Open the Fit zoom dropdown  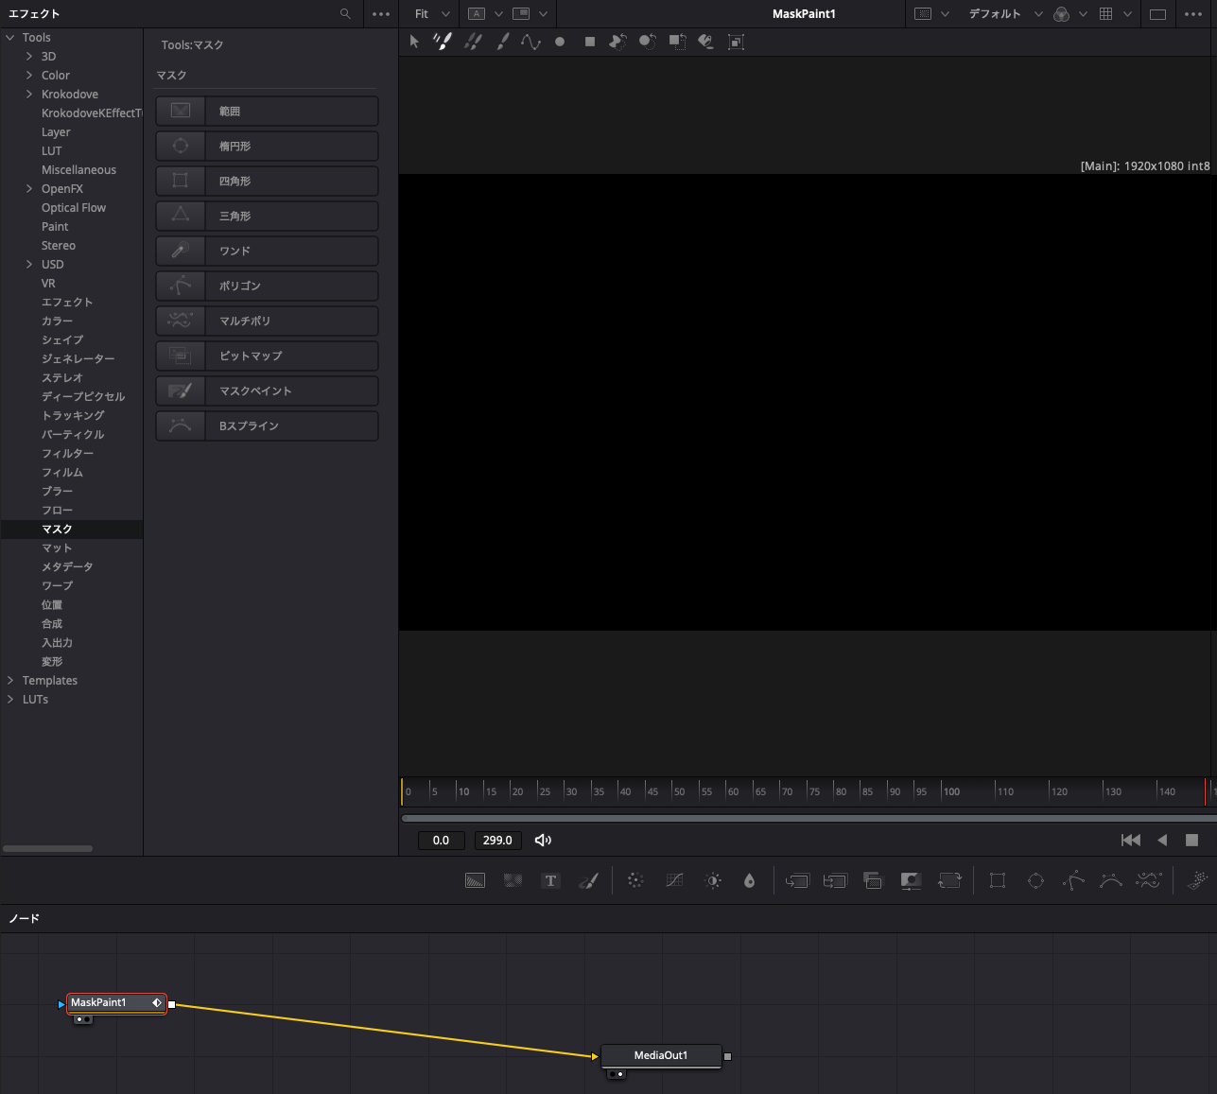click(432, 14)
